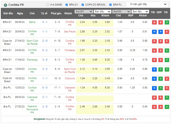This screenshot has height=124, width=171.
Task: Click green T badge in Bahia match row
Action: [x=167, y=22]
